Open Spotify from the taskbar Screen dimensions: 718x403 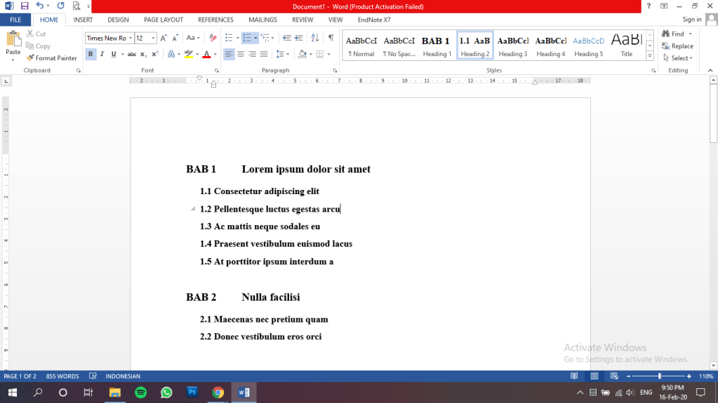[140, 392]
